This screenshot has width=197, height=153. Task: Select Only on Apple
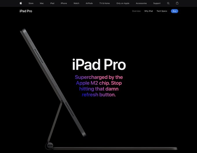(123, 3)
